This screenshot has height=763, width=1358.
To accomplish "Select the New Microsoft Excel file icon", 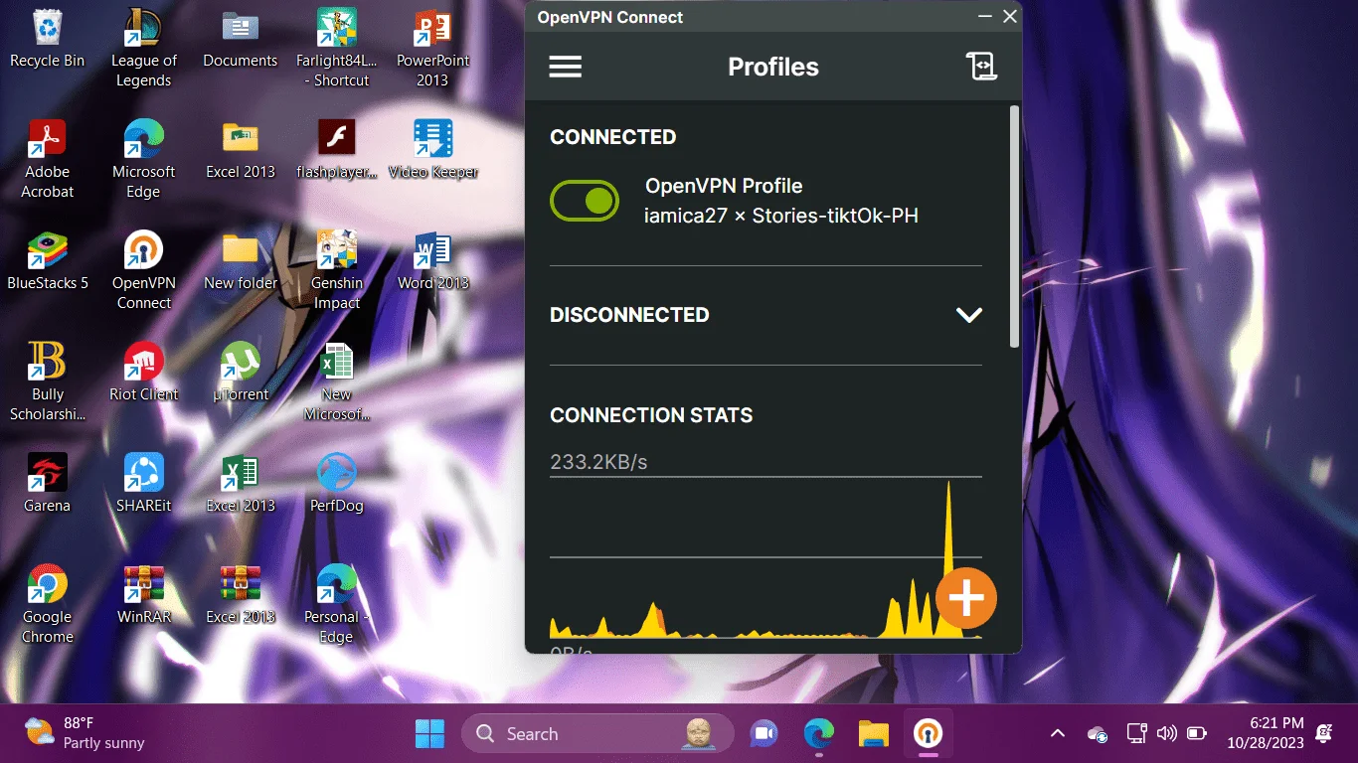I will coord(336,381).
